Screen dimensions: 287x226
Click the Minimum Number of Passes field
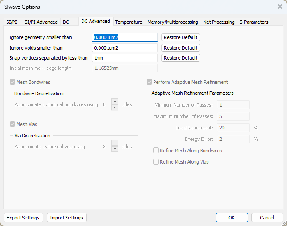tap(233, 105)
